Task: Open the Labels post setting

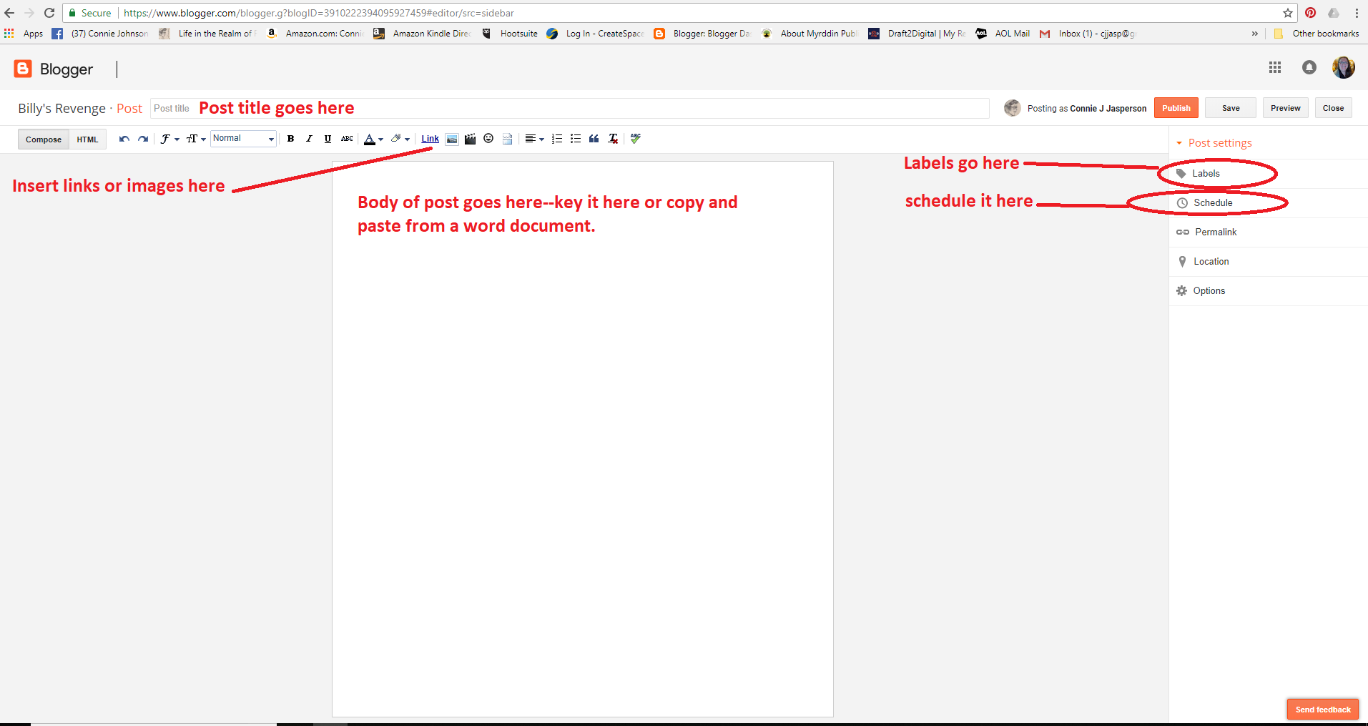Action: pyautogui.click(x=1206, y=174)
